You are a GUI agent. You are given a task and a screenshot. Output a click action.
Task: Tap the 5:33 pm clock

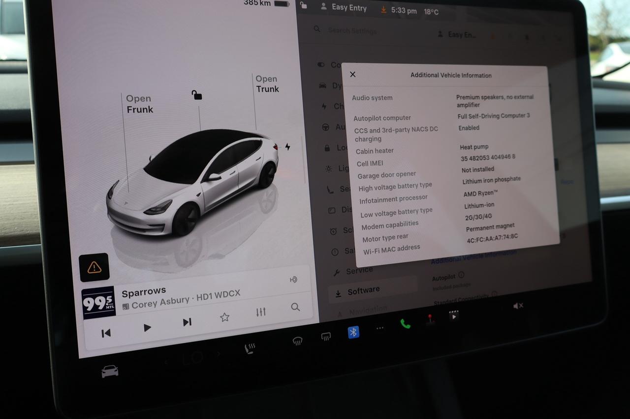[404, 10]
